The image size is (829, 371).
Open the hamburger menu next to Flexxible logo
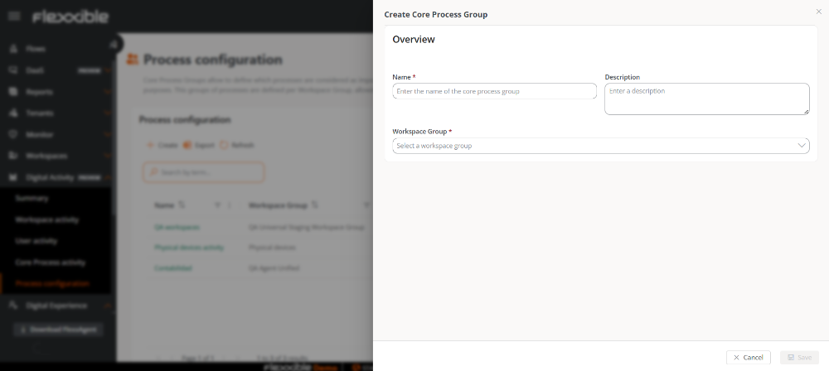[14, 17]
